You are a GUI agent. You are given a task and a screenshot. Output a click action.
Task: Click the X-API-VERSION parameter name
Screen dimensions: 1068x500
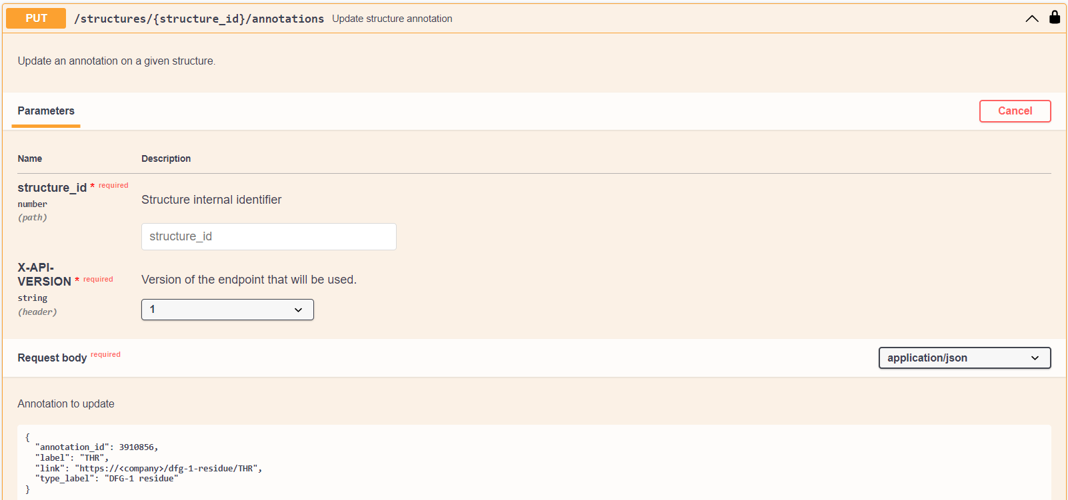point(44,274)
